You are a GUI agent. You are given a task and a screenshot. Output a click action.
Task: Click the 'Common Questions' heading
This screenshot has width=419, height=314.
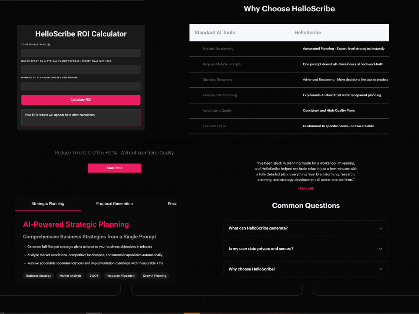pos(306,206)
